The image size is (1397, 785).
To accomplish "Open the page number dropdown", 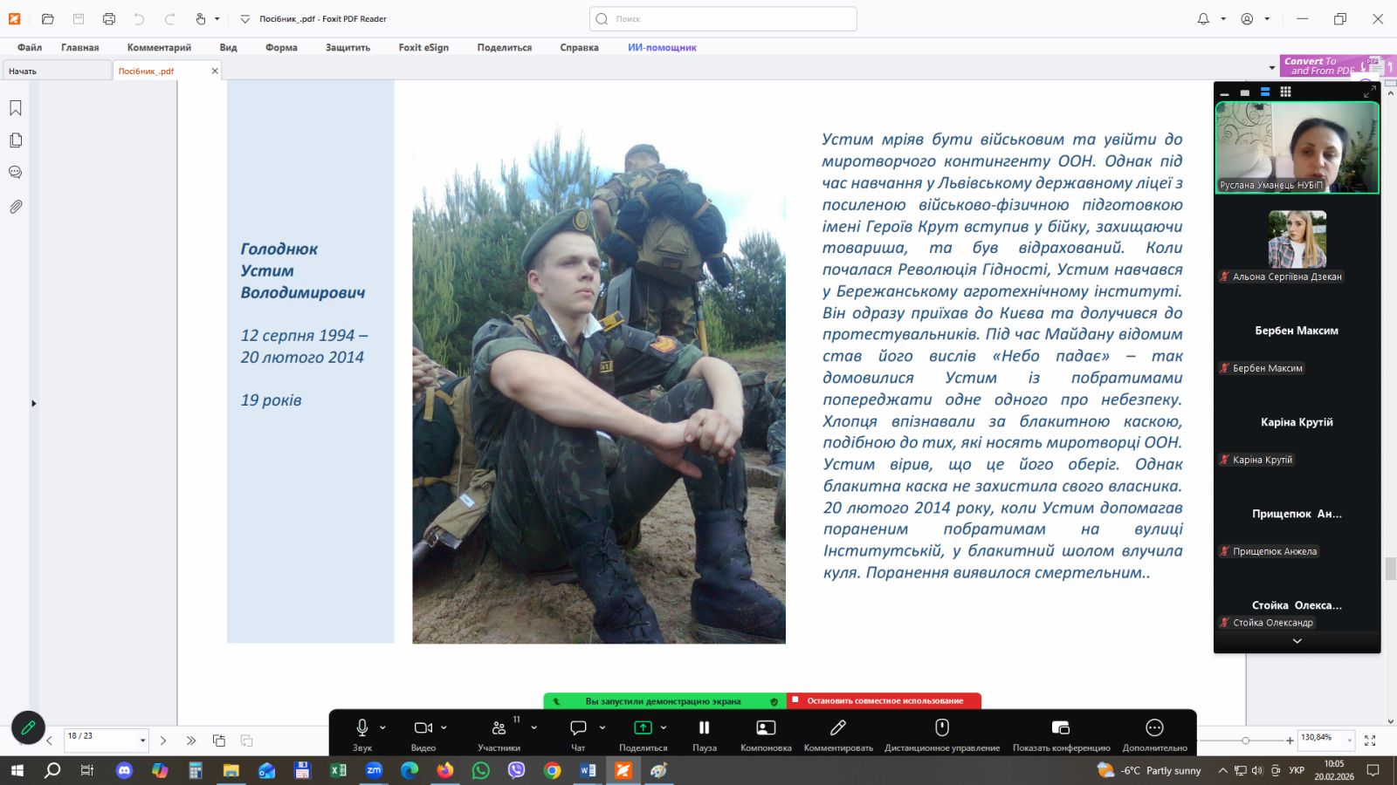I will tap(142, 741).
